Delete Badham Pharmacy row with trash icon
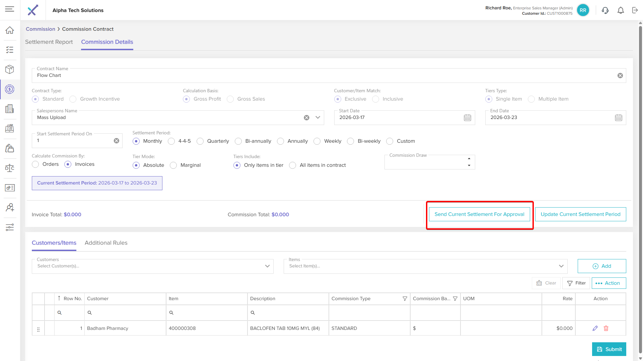Image resolution: width=643 pixels, height=361 pixels. pyautogui.click(x=606, y=328)
